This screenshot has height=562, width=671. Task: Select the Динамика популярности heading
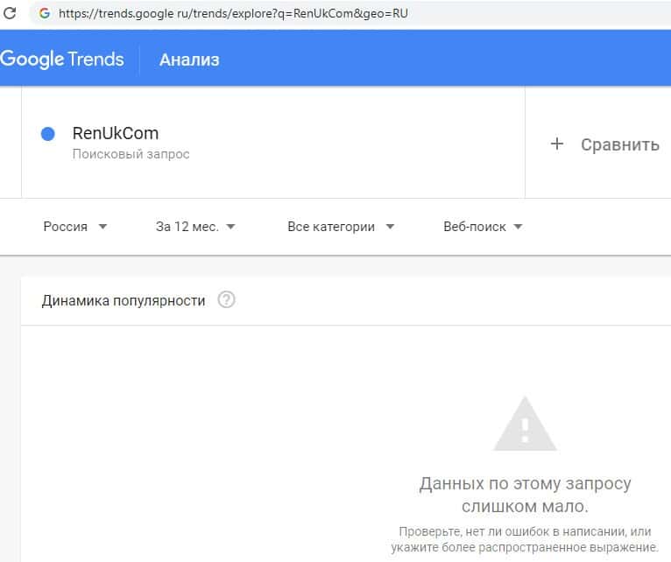(x=124, y=300)
